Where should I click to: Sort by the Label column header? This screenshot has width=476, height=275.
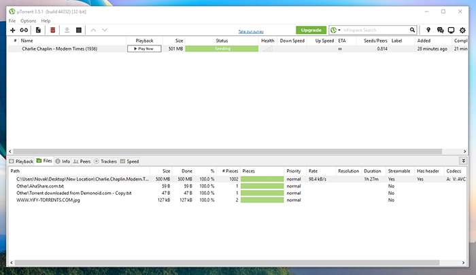[403, 41]
